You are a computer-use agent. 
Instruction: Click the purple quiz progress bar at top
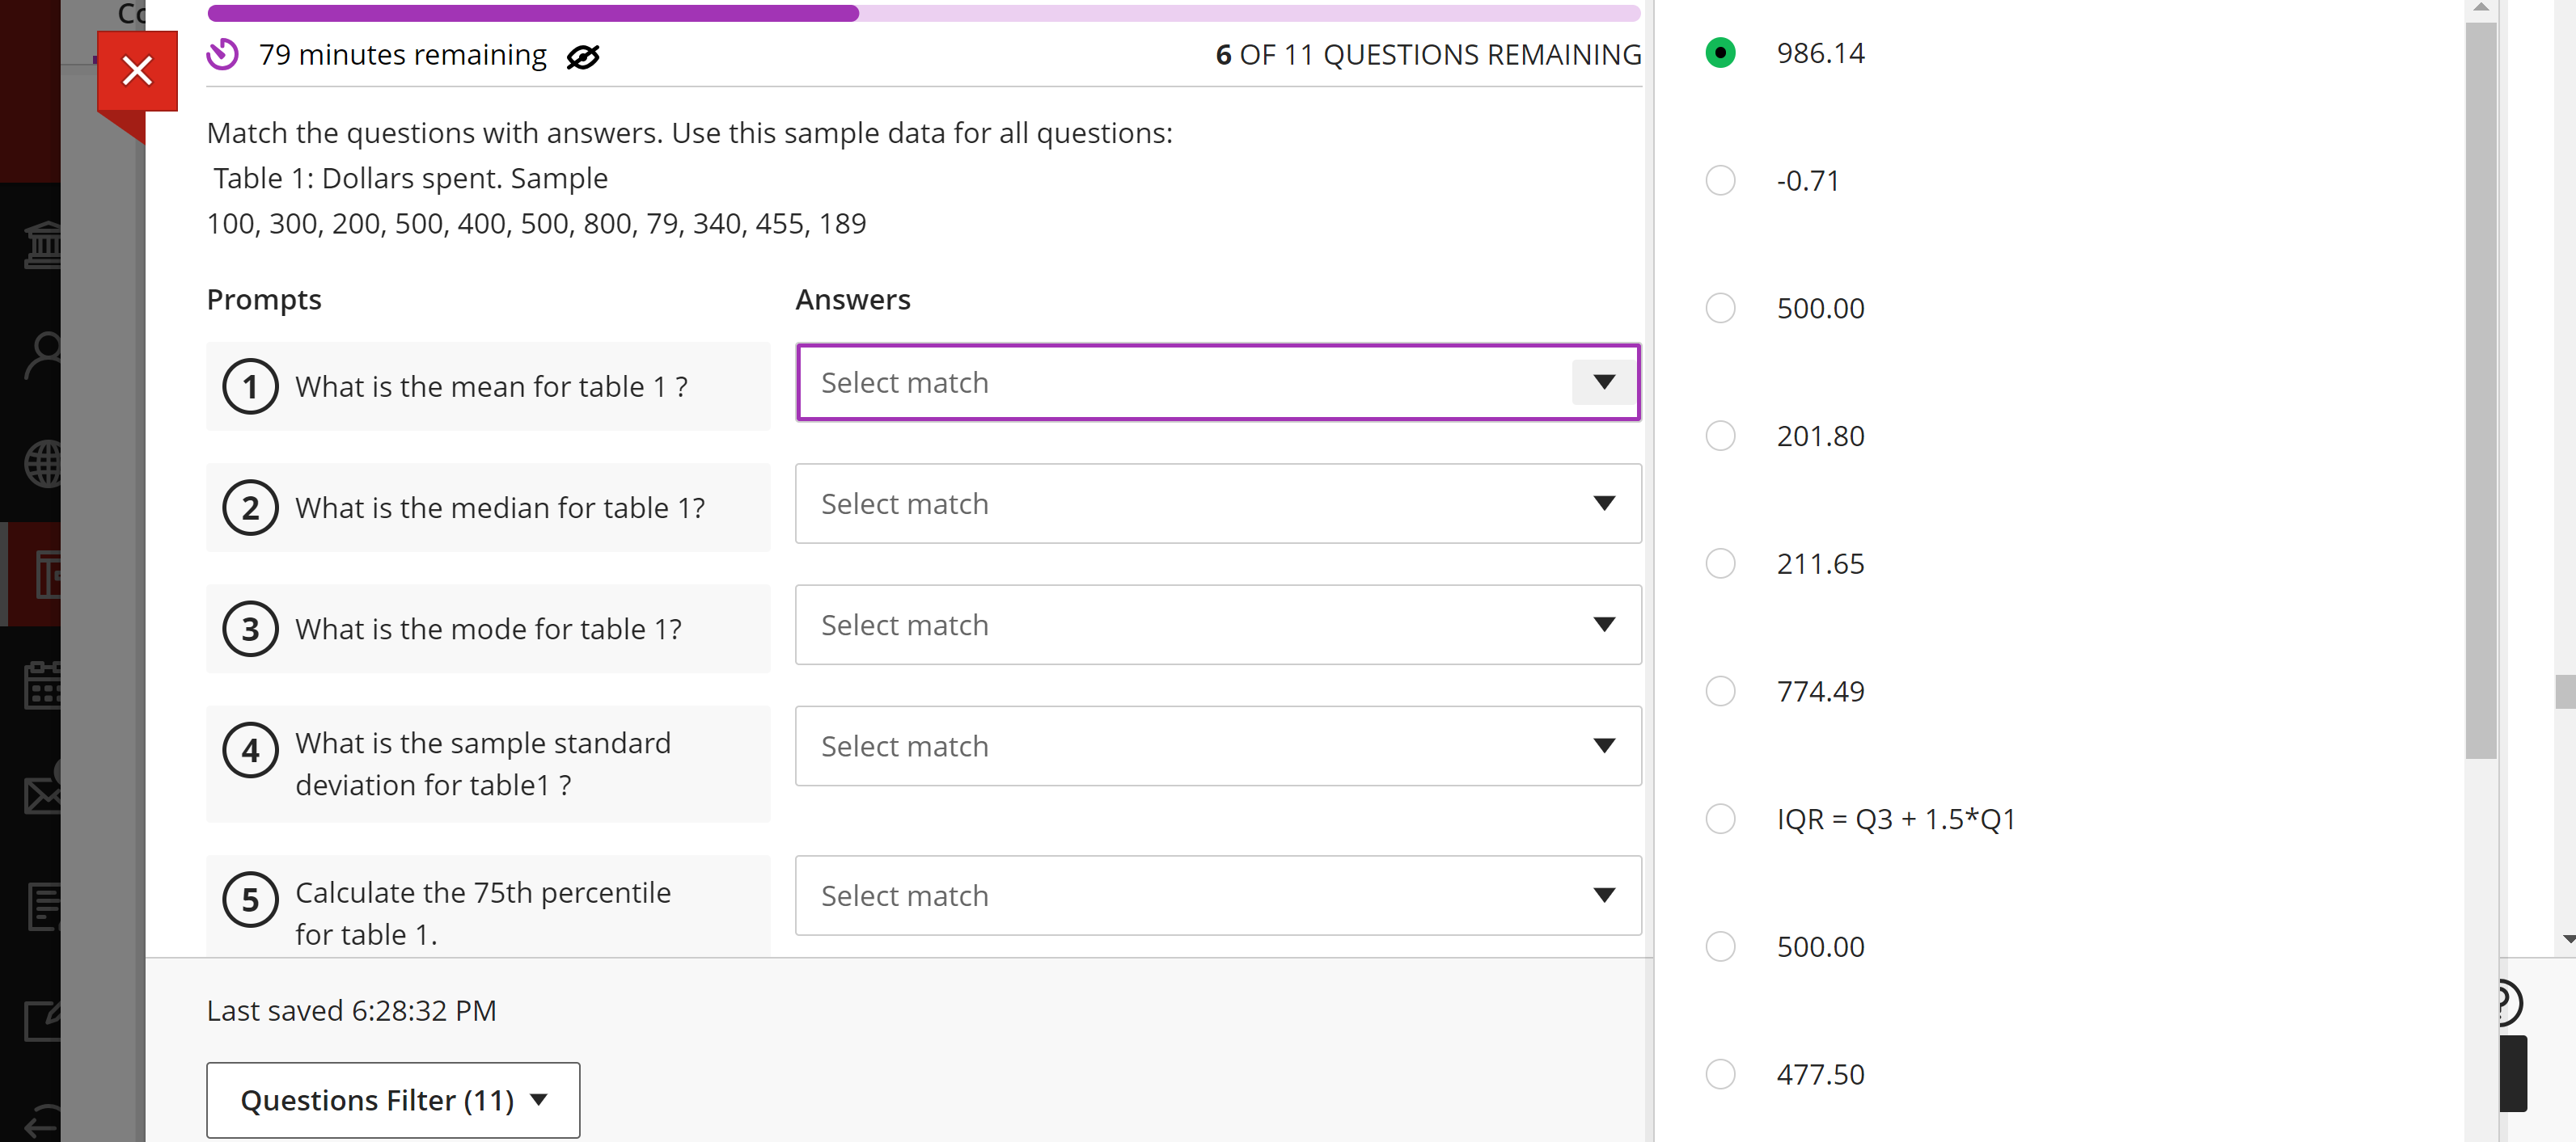(530, 13)
